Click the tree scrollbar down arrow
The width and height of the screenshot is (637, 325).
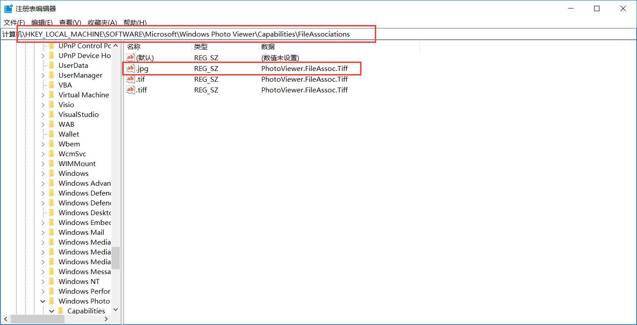(x=116, y=309)
